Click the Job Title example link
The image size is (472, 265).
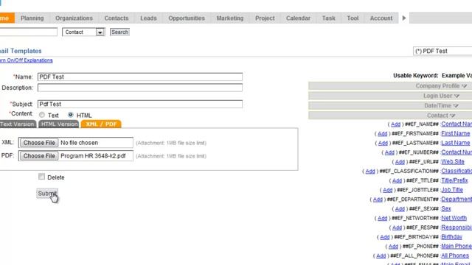tap(452, 190)
